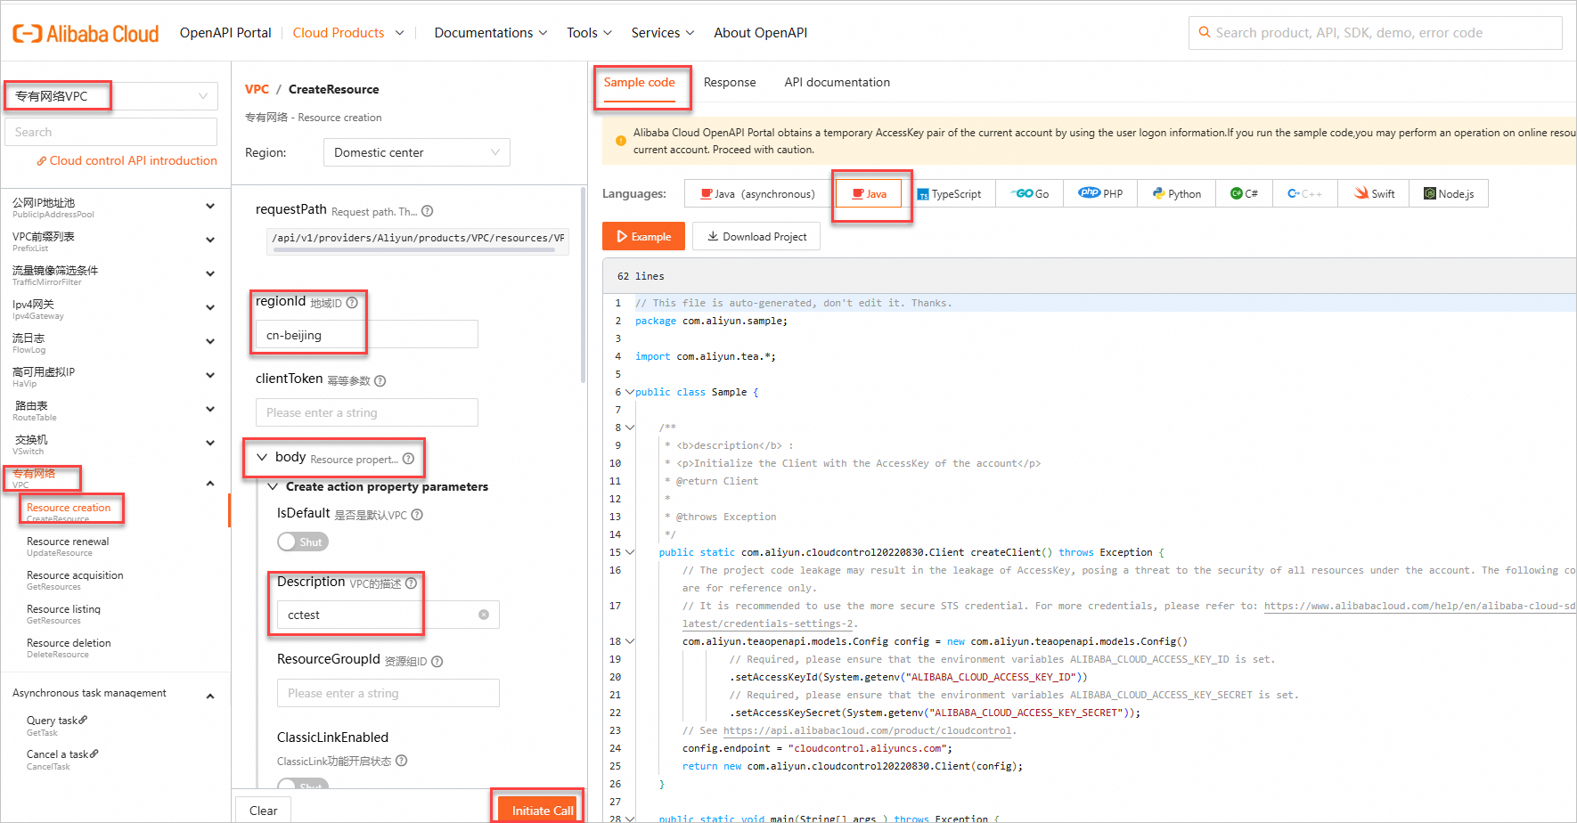The height and width of the screenshot is (823, 1577).
Task: Click the orange warning notice icon
Action: [621, 141]
